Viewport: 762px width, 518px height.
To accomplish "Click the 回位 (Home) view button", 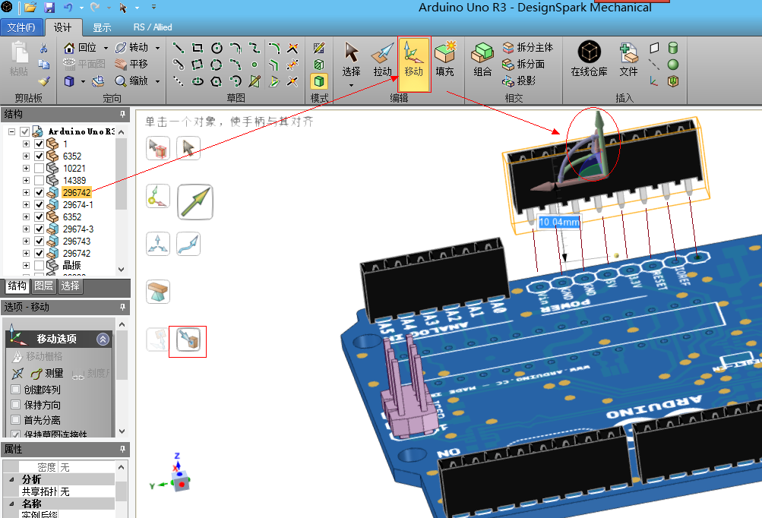I will point(81,48).
